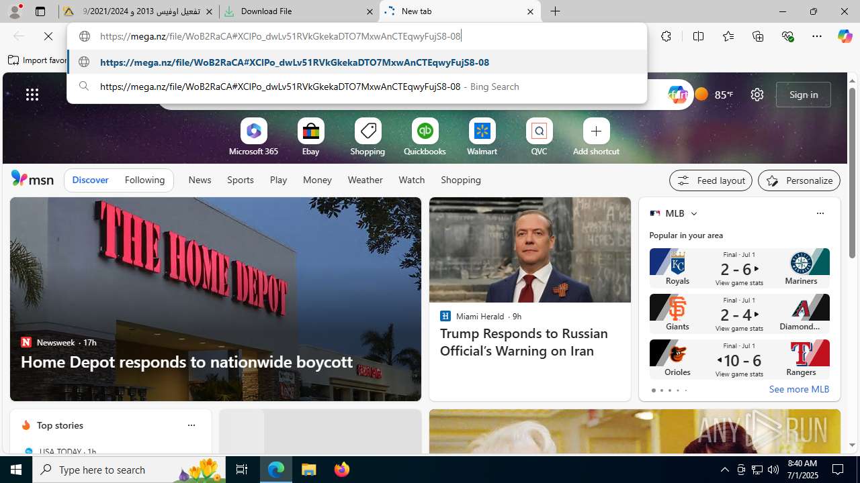
Task: Open MLB card more options
Action: [x=820, y=213]
